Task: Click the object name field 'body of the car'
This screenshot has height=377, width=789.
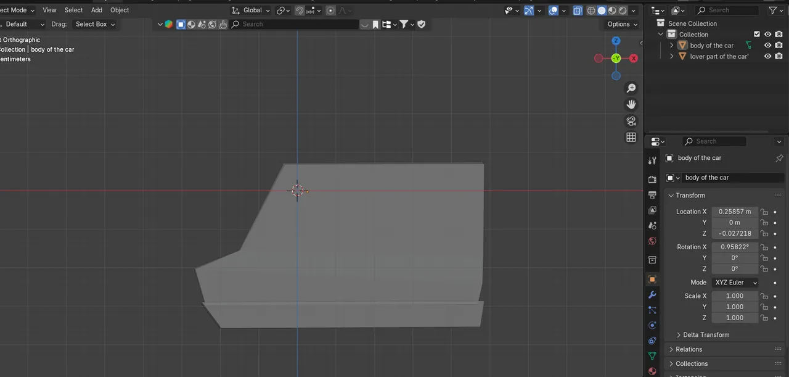Action: click(732, 178)
